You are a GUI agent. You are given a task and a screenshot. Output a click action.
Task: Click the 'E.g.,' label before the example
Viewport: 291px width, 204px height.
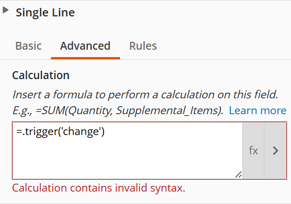23,111
